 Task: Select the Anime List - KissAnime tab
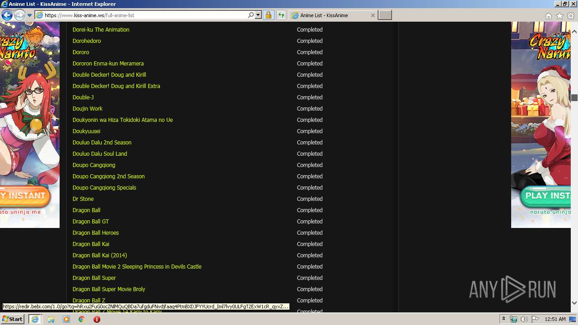333,15
